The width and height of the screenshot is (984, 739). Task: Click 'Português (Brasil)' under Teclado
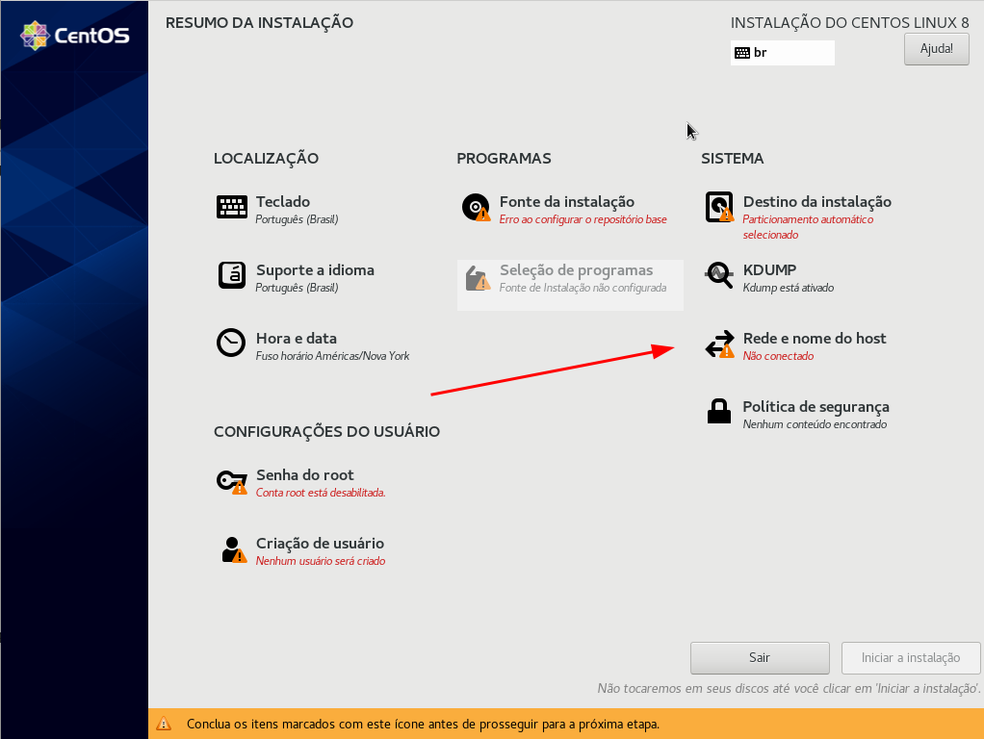(297, 219)
